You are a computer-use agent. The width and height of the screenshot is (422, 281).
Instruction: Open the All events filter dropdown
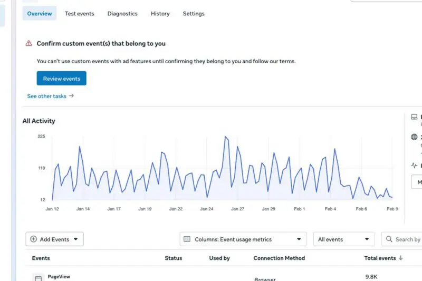pos(344,239)
